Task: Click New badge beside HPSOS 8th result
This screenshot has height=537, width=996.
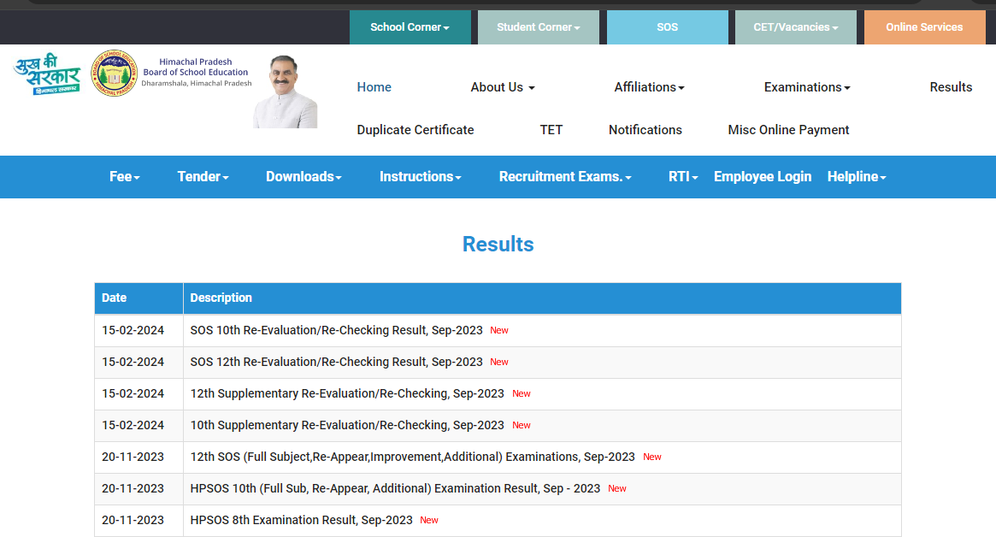Action: tap(429, 521)
